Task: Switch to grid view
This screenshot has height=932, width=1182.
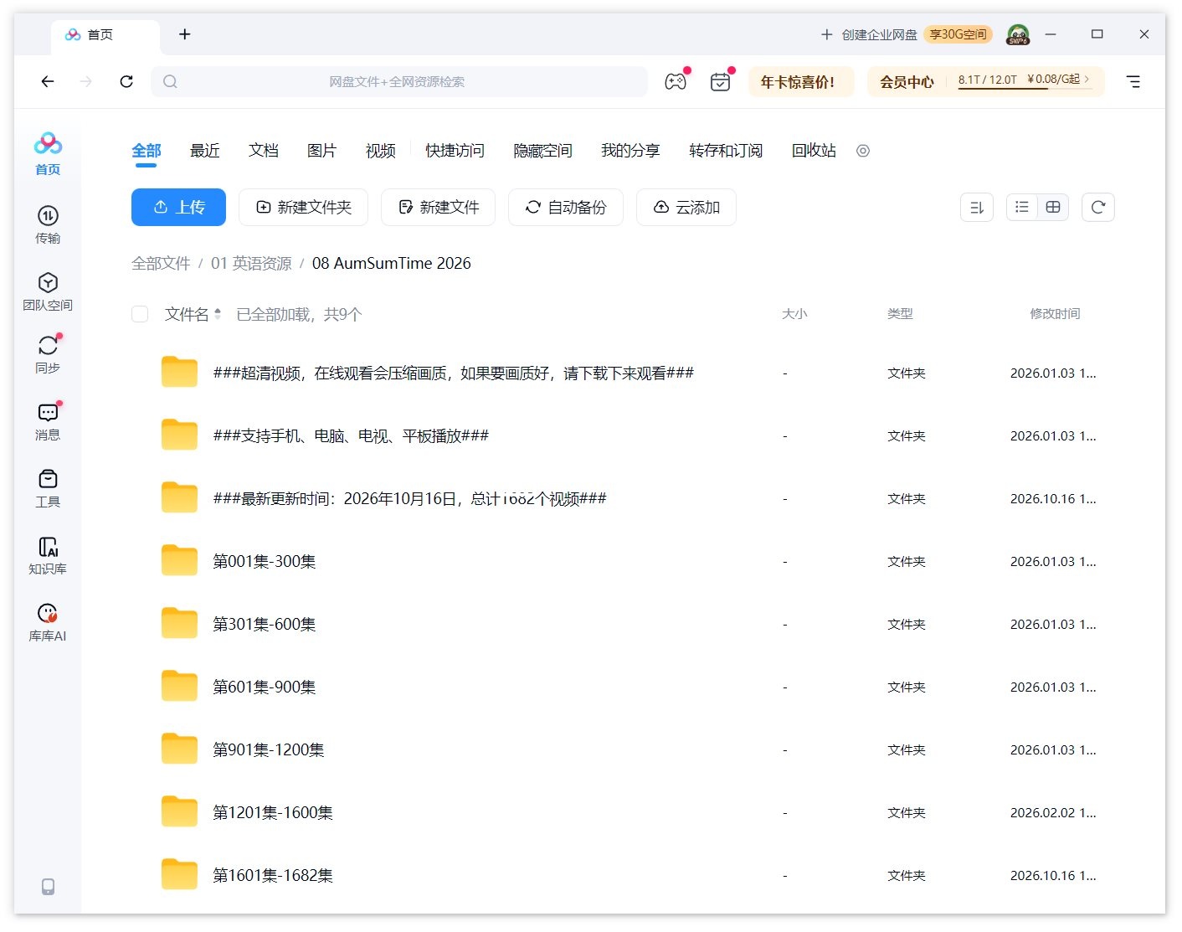Action: point(1053,207)
